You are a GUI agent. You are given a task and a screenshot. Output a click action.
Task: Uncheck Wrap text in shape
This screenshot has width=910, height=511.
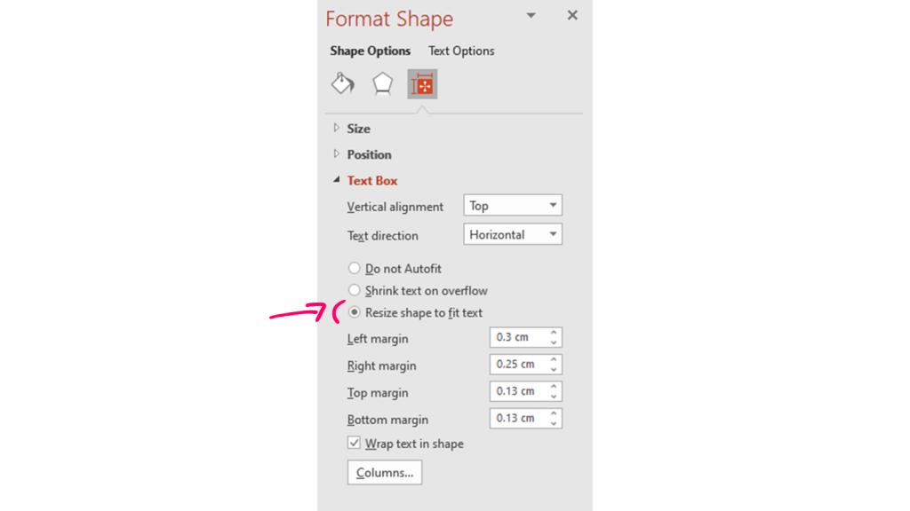[x=354, y=443]
